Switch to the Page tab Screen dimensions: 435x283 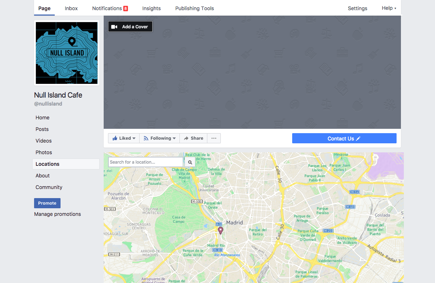click(44, 8)
